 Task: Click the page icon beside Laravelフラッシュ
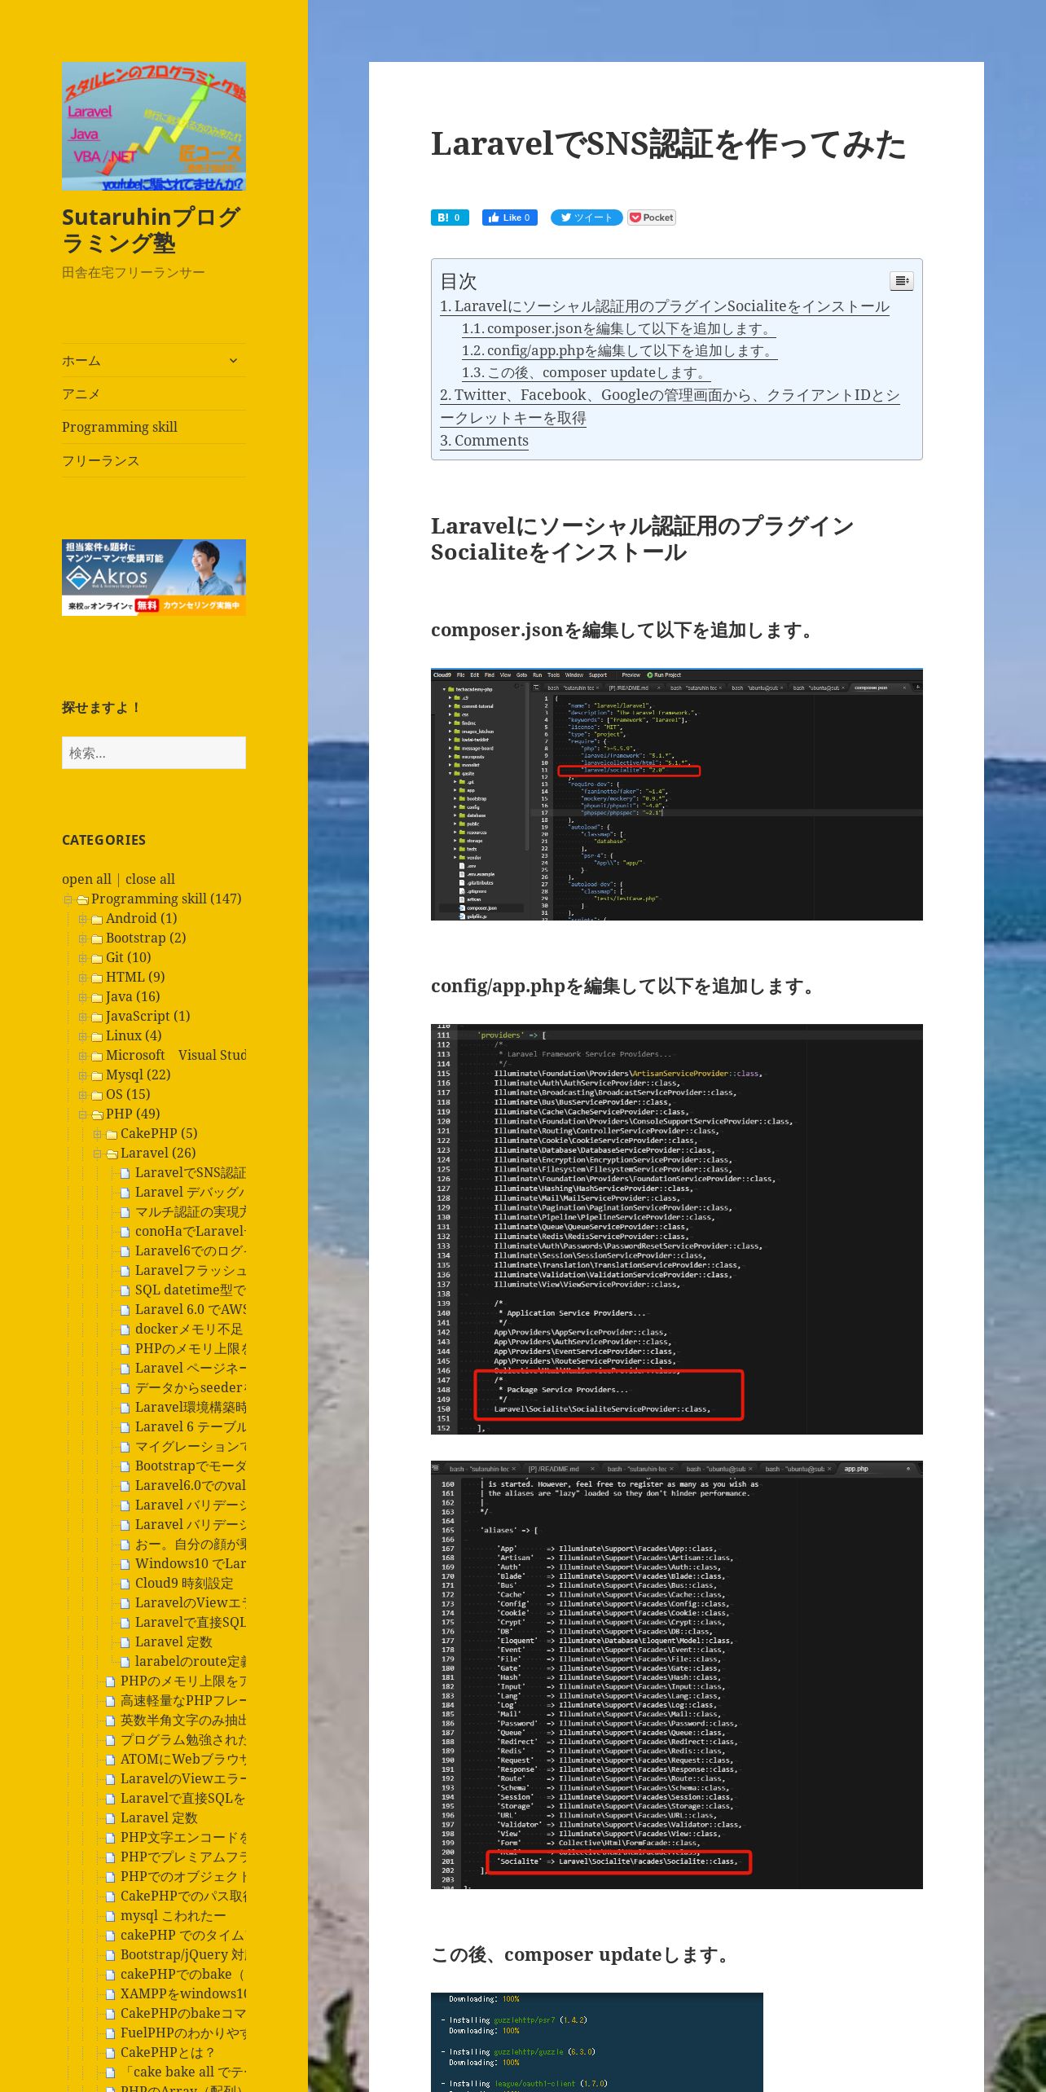[125, 1271]
